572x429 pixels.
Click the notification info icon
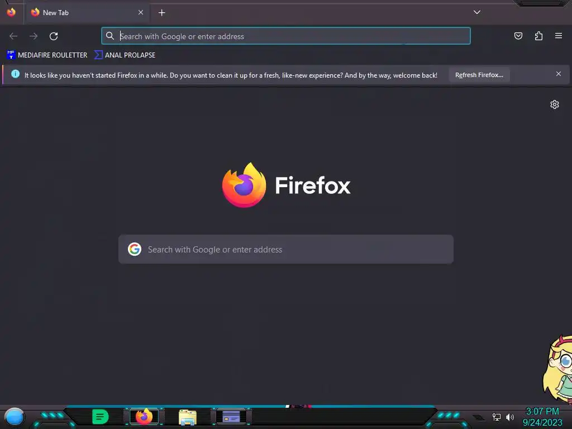[x=15, y=74]
